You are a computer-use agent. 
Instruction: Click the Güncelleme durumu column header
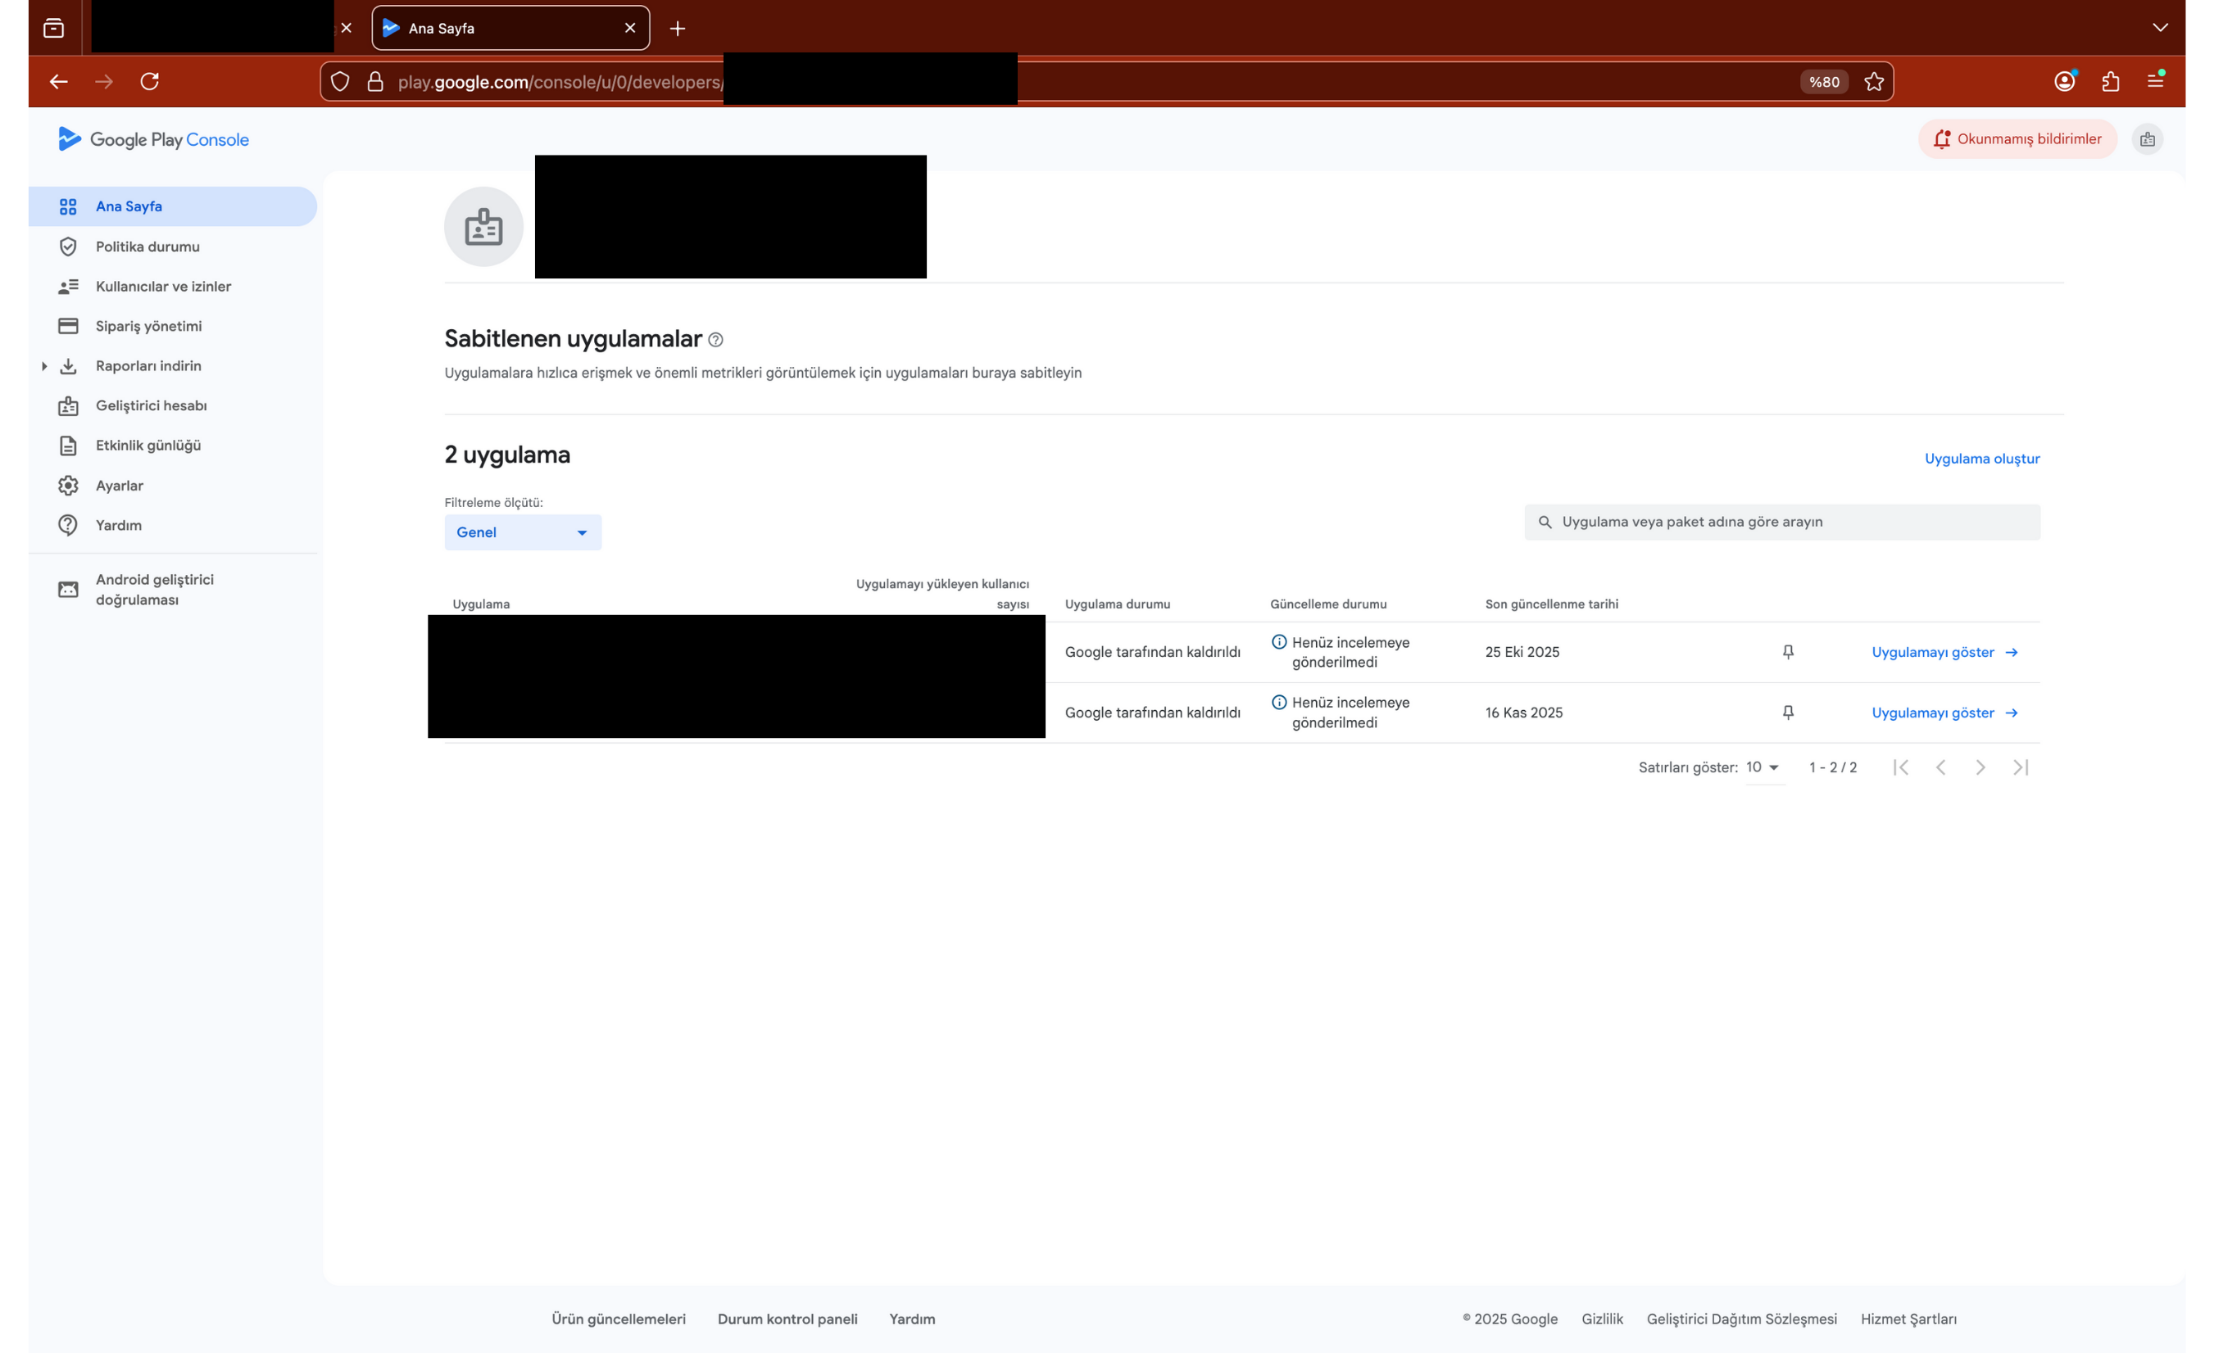1328,604
